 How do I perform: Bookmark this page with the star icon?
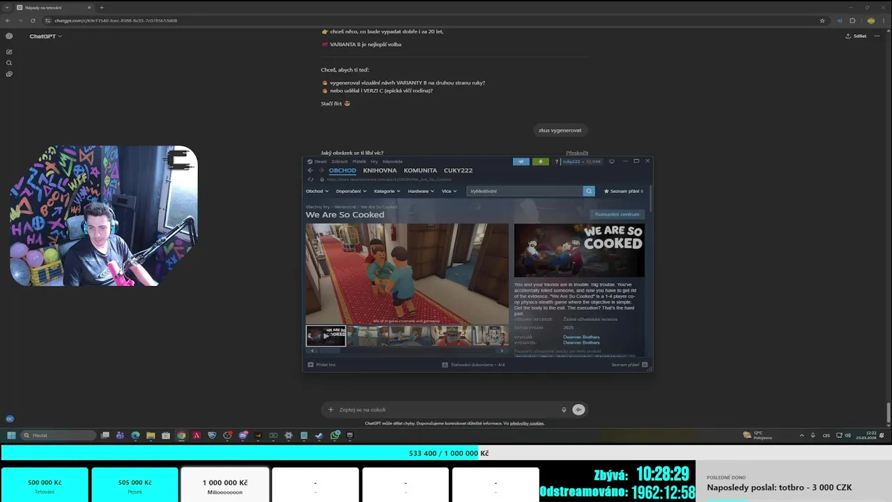click(822, 20)
